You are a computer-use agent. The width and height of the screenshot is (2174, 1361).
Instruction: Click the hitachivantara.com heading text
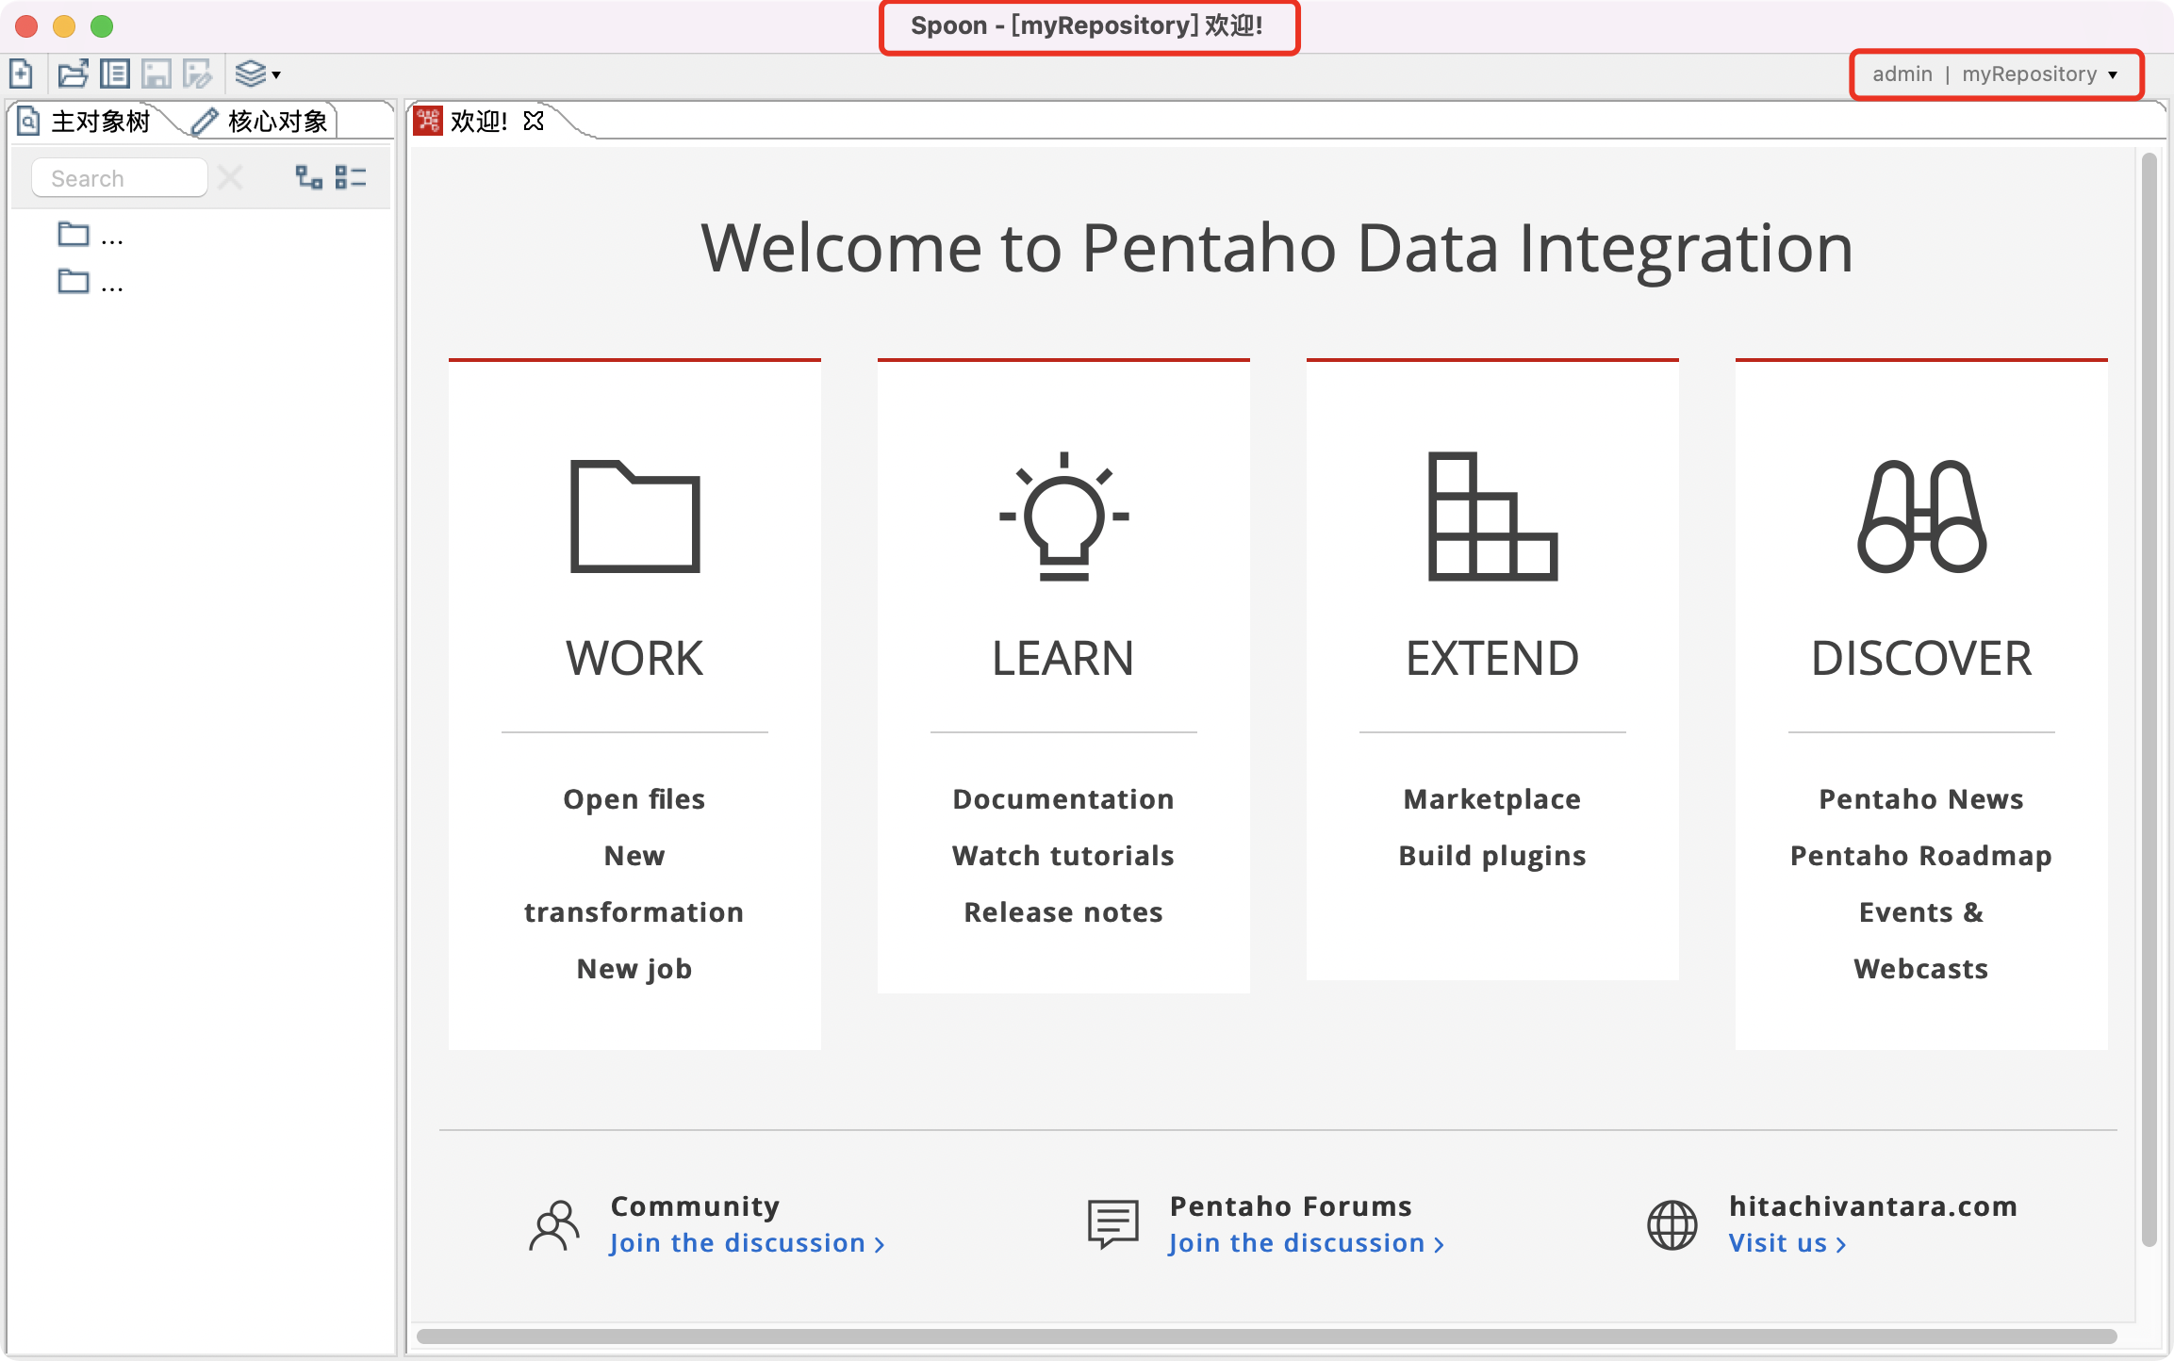(x=1872, y=1206)
